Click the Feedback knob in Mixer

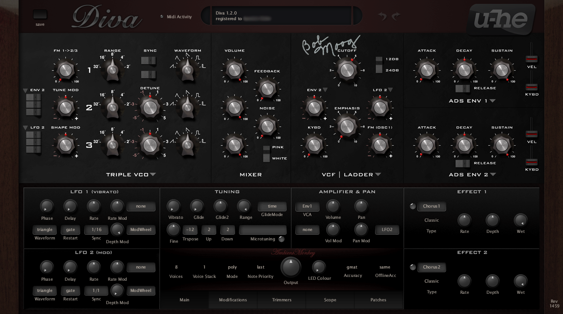(266, 89)
